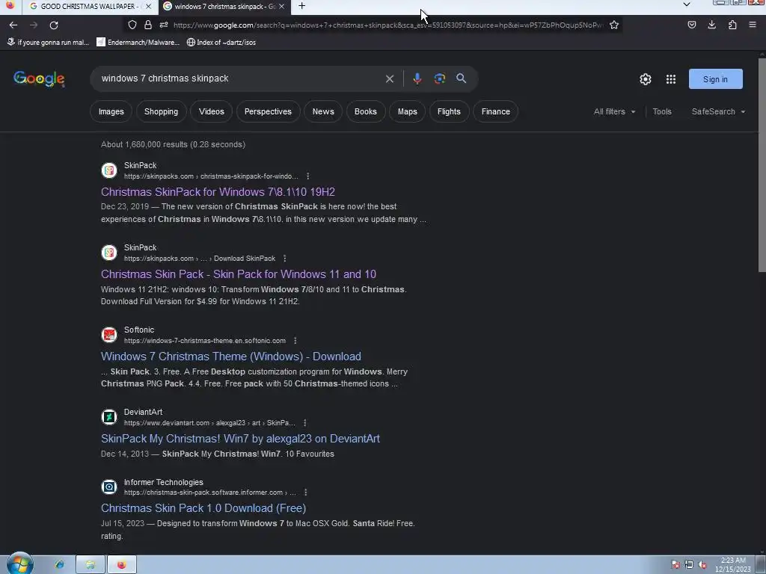Search by image using the Google Lens icon
Screen dimensions: 766x574
pyautogui.click(x=440, y=78)
